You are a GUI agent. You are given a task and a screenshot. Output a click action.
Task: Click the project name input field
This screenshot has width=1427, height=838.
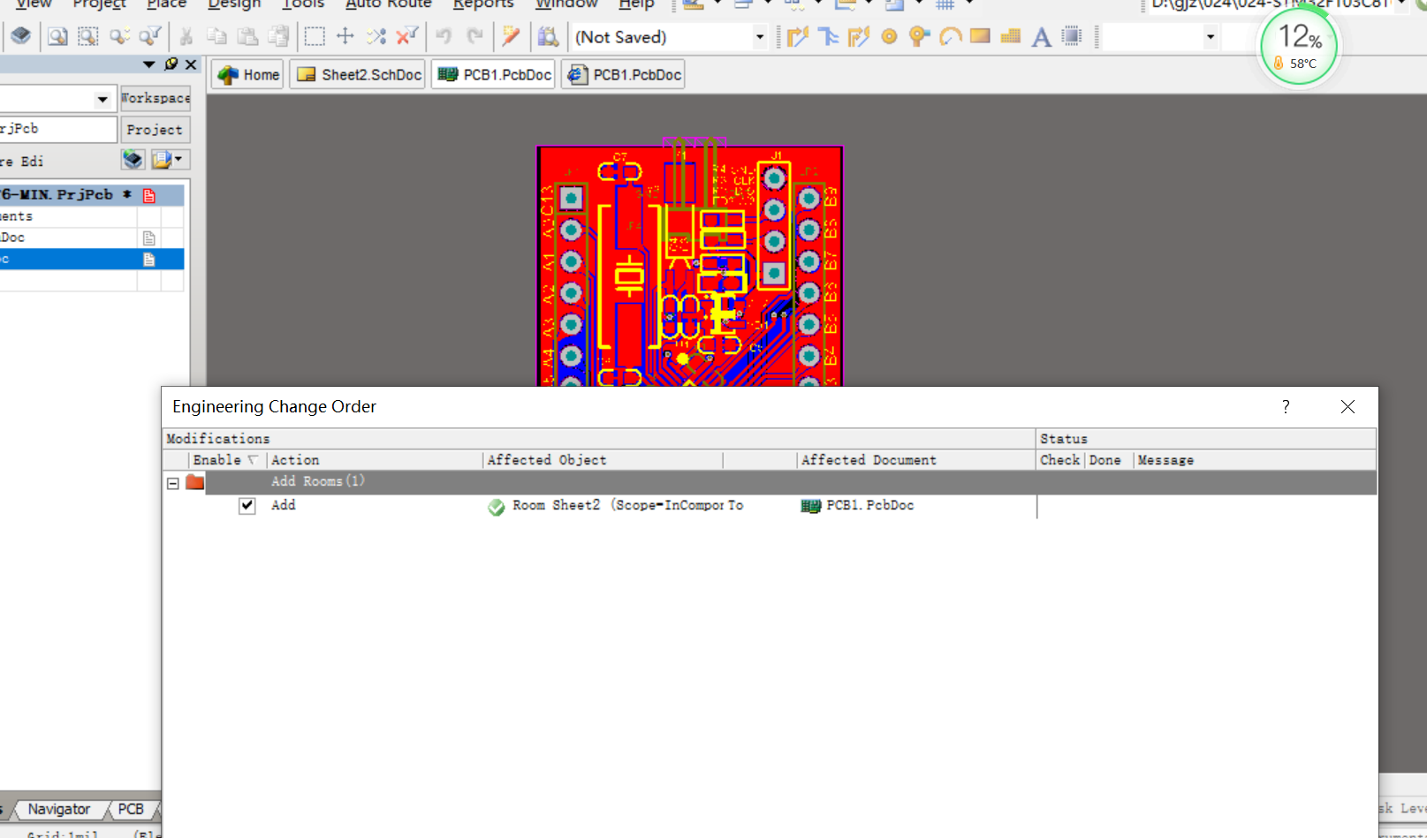pyautogui.click(x=57, y=129)
